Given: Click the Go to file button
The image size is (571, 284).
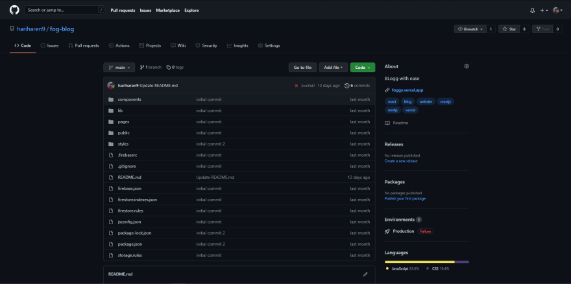Looking at the screenshot, I should pos(302,68).
